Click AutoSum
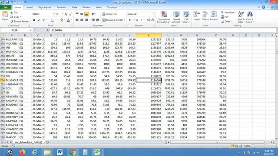278x156 pixels. 228,13
